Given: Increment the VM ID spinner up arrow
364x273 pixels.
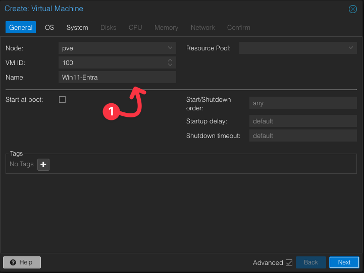Looking at the screenshot, I should [x=170, y=60].
